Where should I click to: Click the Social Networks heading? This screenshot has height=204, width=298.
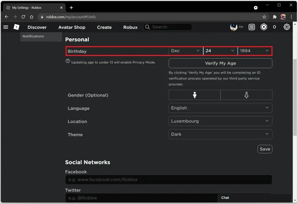click(88, 162)
